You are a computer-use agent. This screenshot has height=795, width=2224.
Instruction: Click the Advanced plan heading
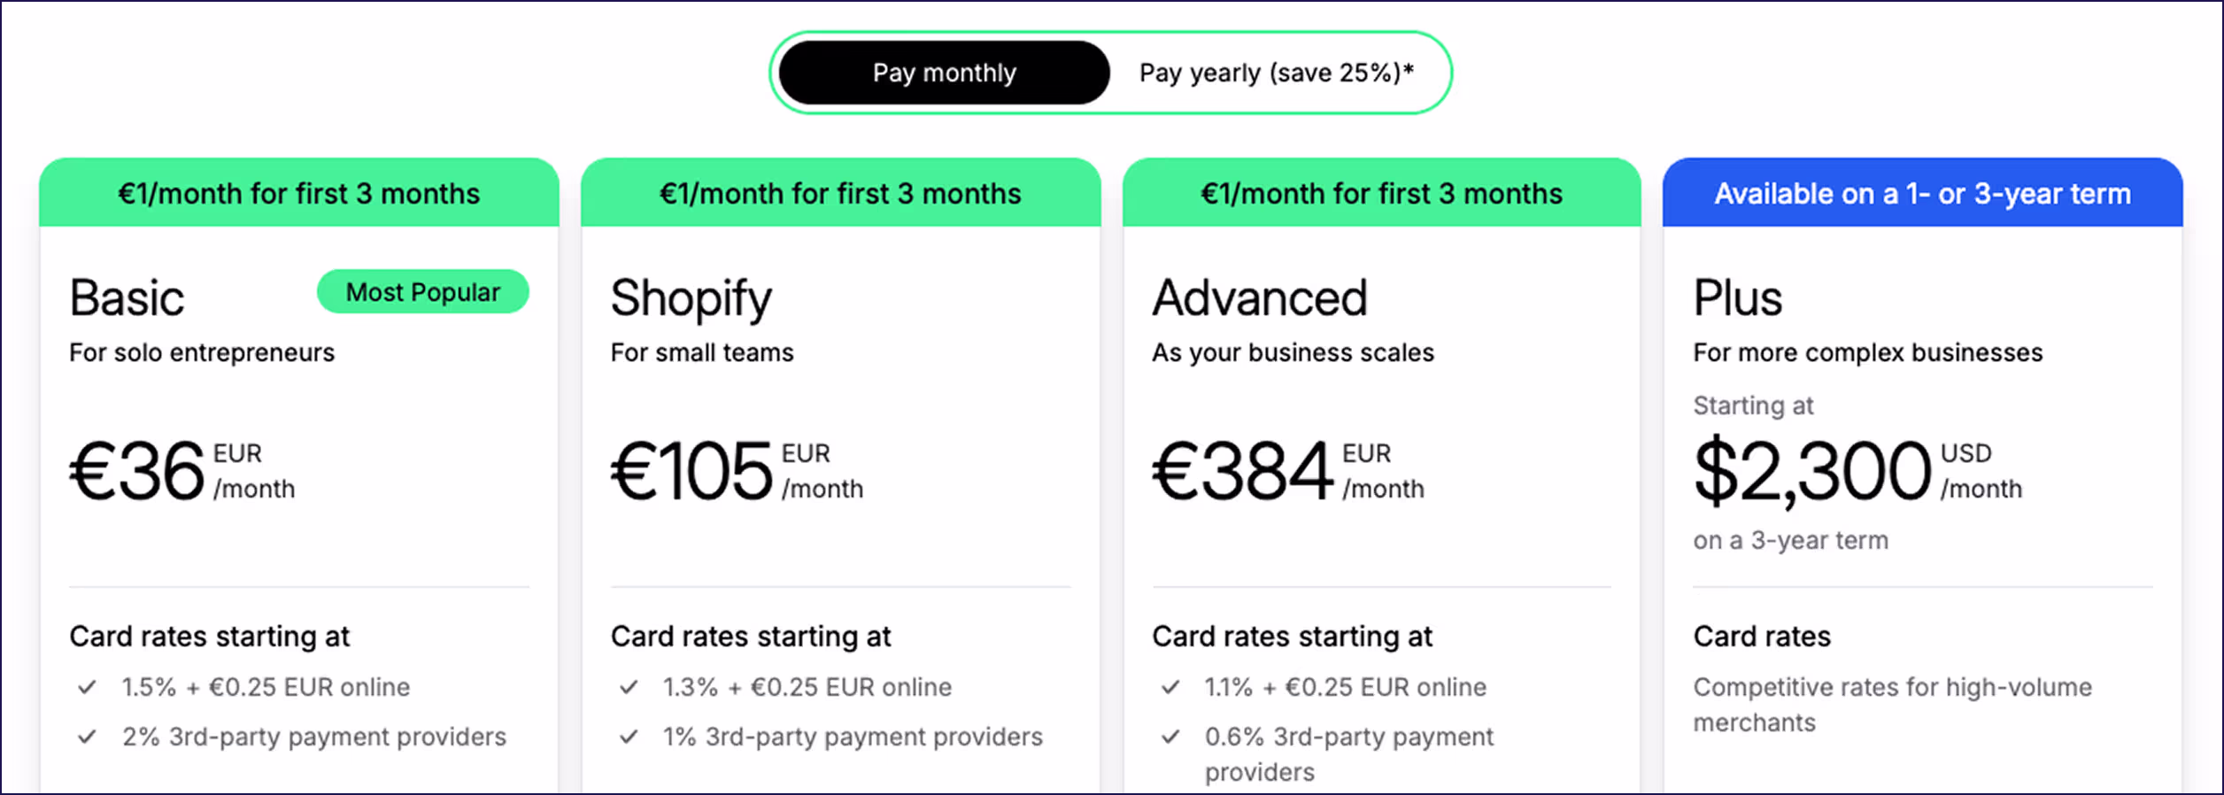[1259, 298]
